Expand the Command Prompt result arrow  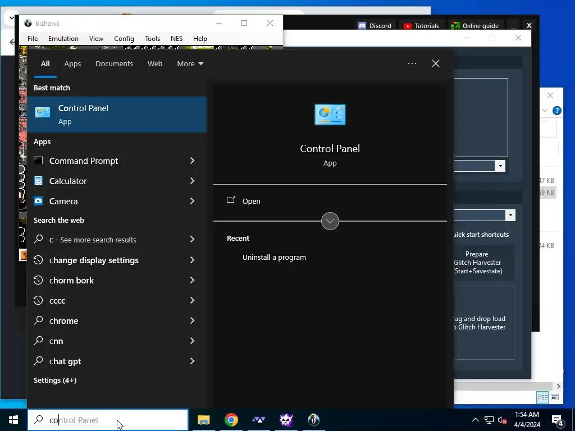[192, 161]
